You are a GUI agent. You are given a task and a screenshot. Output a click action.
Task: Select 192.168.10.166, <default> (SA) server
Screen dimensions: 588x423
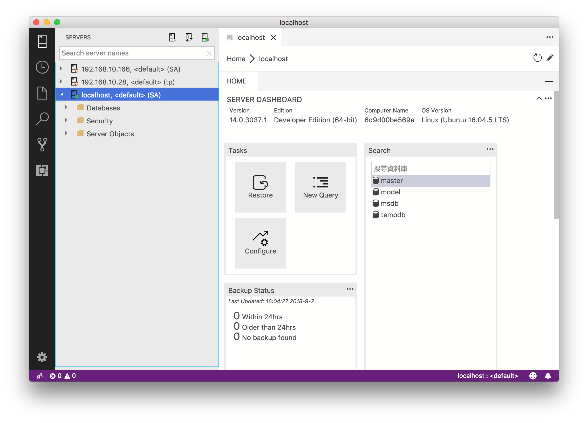pyautogui.click(x=137, y=69)
